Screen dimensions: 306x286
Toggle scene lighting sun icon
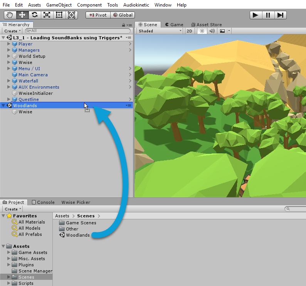click(x=202, y=31)
